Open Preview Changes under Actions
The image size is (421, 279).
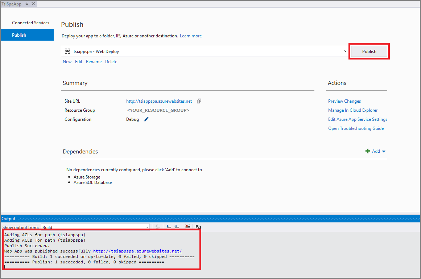tap(344, 101)
